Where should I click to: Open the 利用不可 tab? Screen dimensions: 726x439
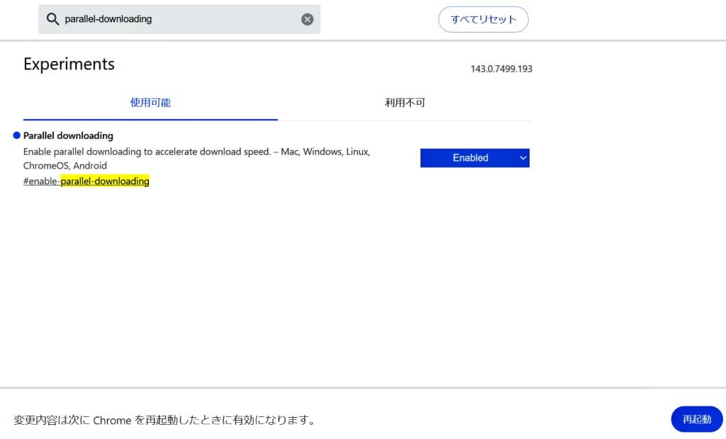click(405, 103)
